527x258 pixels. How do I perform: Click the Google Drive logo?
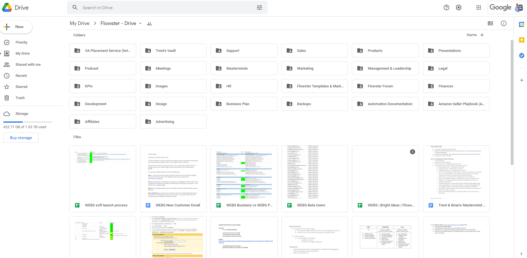click(x=7, y=7)
